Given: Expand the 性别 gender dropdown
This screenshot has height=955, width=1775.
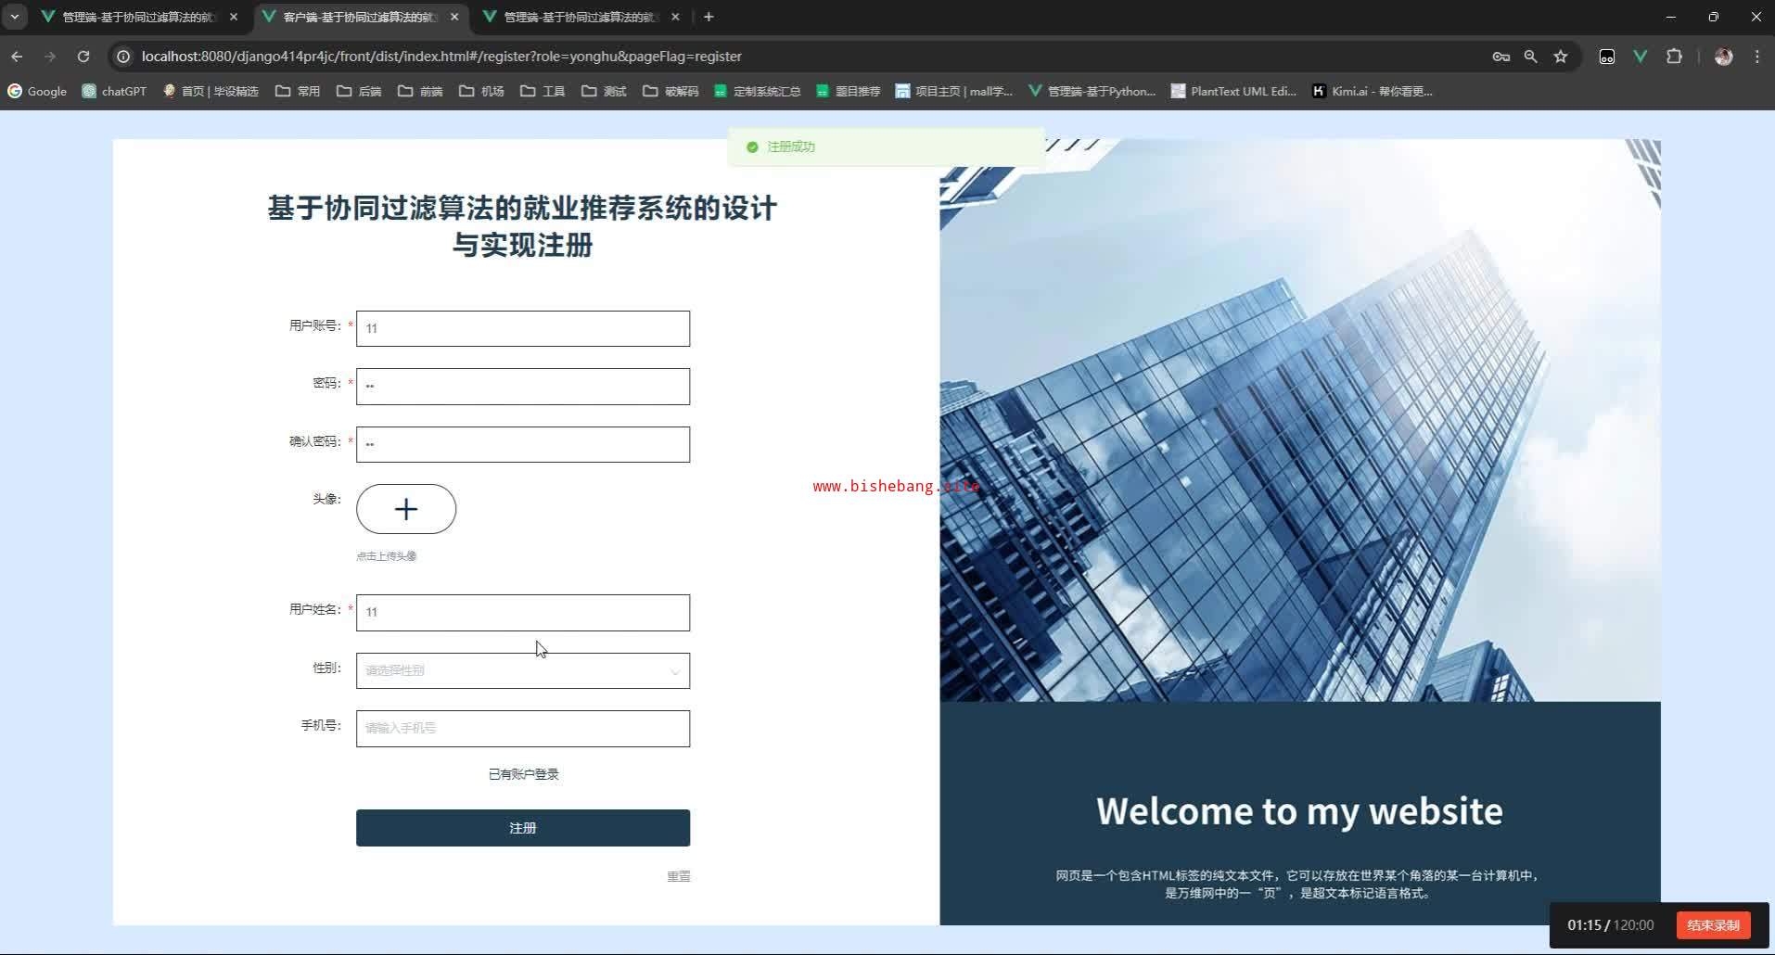Looking at the screenshot, I should click(523, 670).
